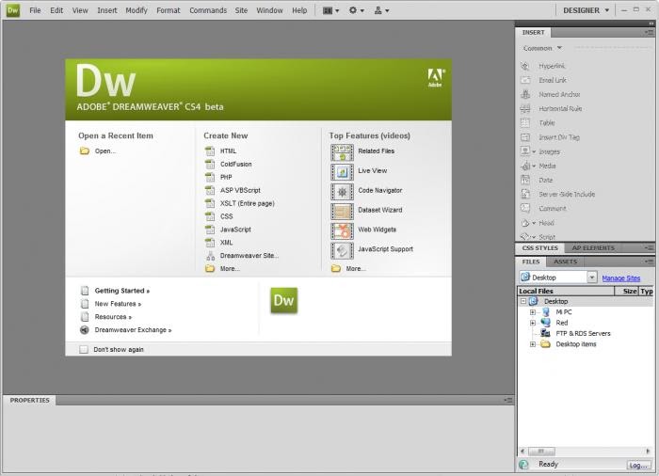Click the Head insert icon

point(525,223)
